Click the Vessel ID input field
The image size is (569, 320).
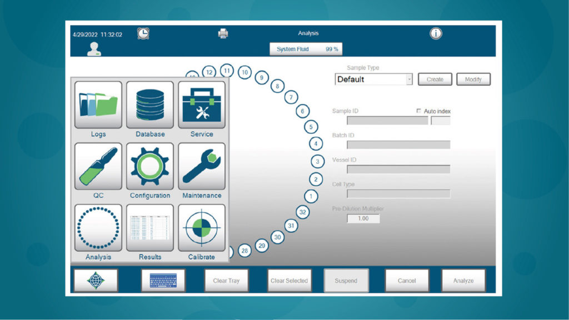click(398, 169)
